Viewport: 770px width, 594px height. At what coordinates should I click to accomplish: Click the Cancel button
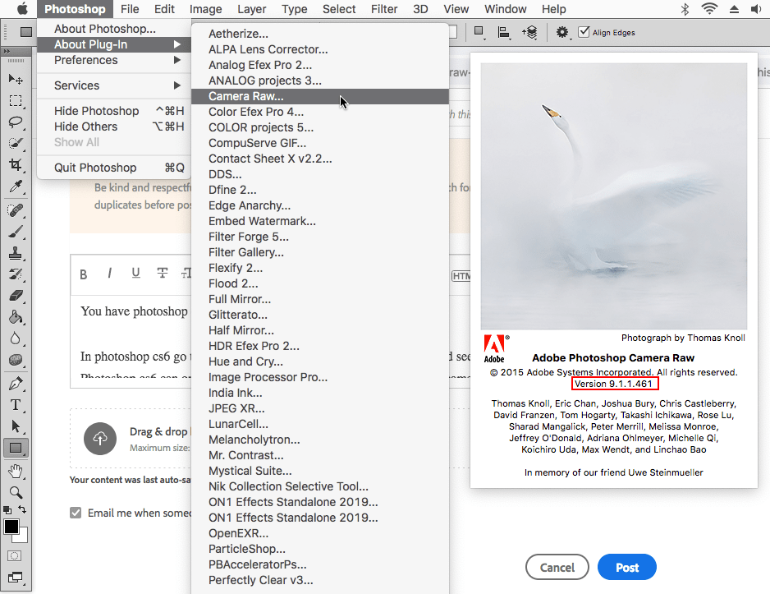557,567
